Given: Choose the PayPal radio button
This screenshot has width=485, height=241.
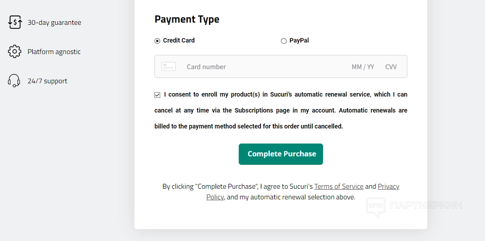Looking at the screenshot, I should (284, 41).
